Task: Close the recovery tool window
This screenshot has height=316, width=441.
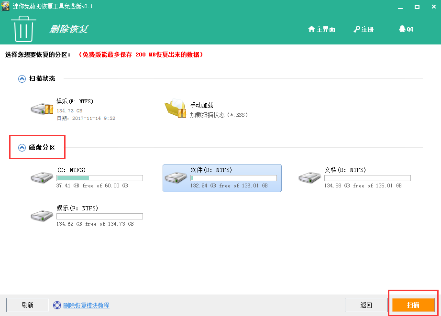Action: (x=434, y=7)
